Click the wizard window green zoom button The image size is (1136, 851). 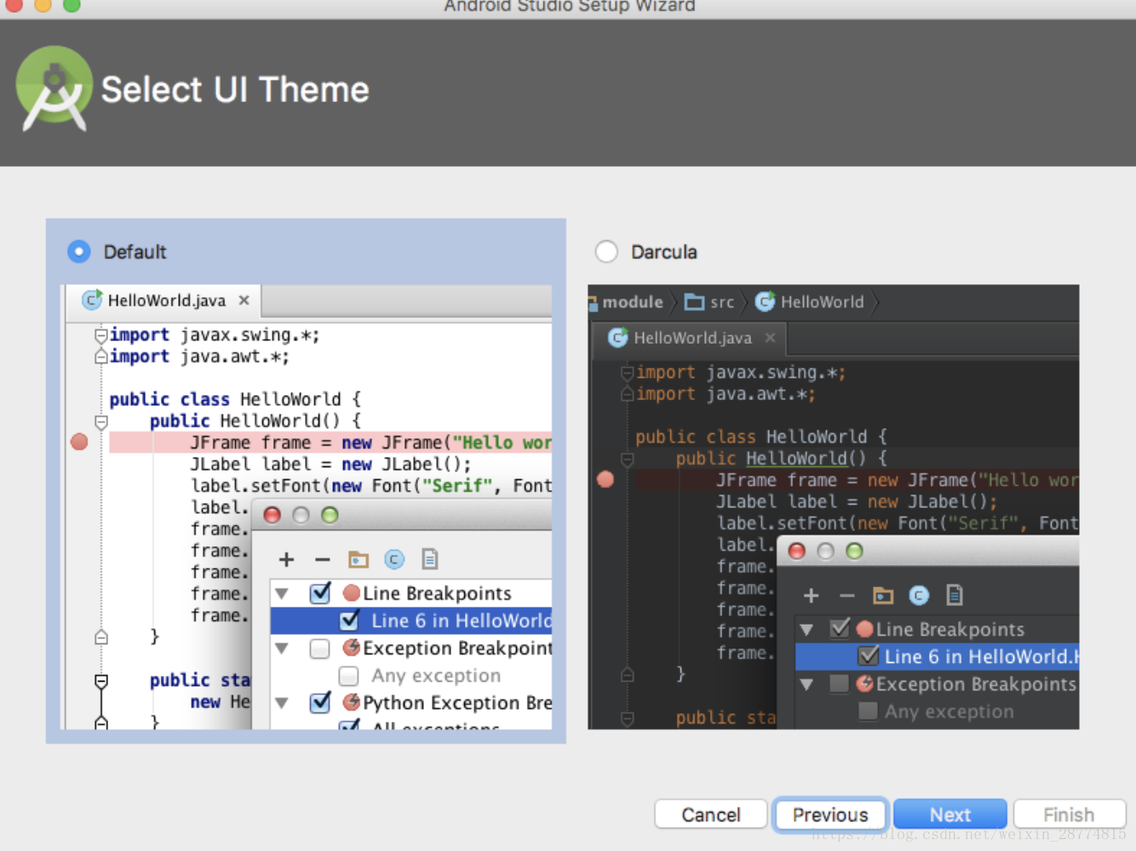pos(72,4)
